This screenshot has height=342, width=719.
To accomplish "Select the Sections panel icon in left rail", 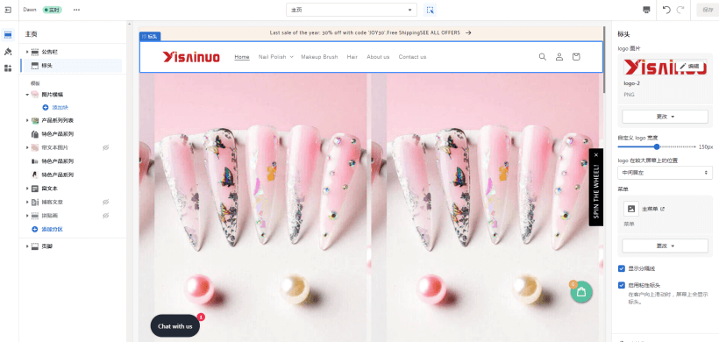I will click(x=8, y=35).
